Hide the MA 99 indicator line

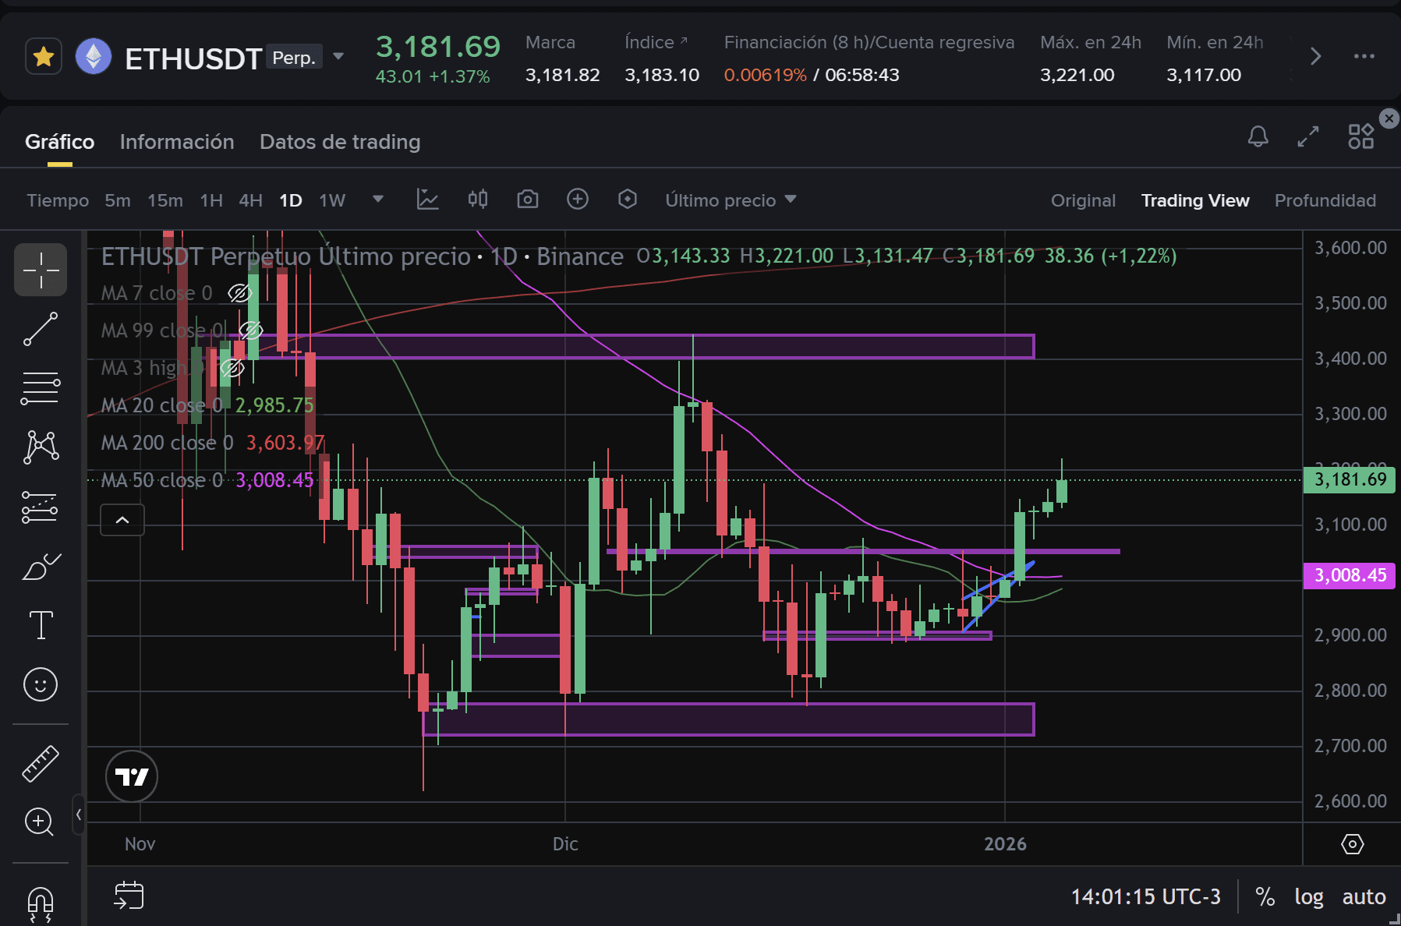coord(249,330)
